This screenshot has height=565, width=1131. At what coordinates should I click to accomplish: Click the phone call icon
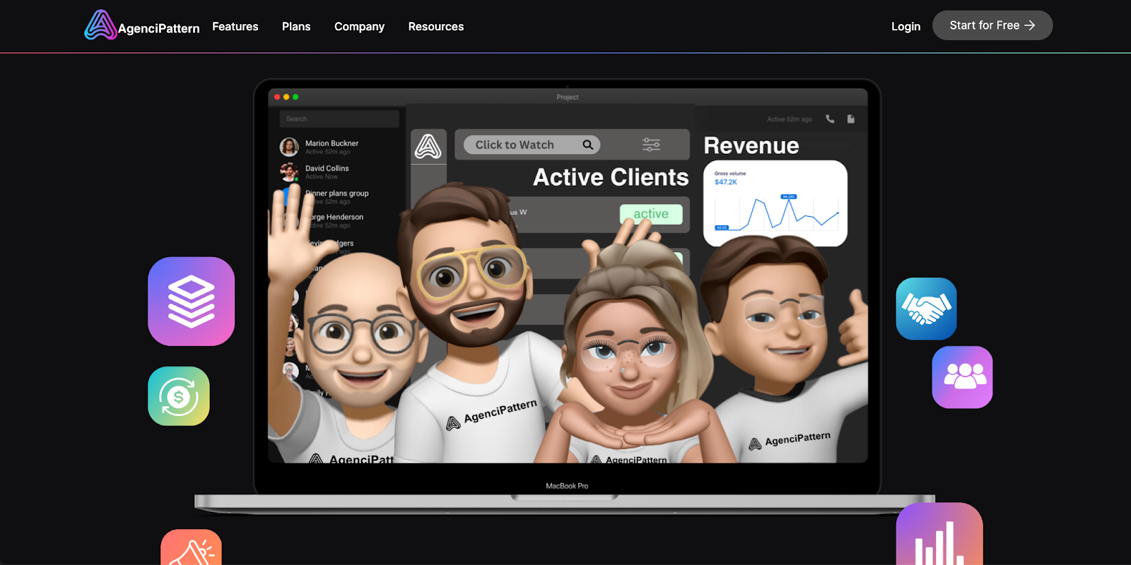pos(830,119)
